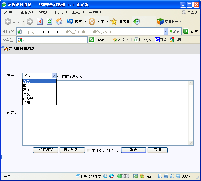Open the 收藏(B) menu
The image size is (201, 181).
pyautogui.click(x=43, y=12)
